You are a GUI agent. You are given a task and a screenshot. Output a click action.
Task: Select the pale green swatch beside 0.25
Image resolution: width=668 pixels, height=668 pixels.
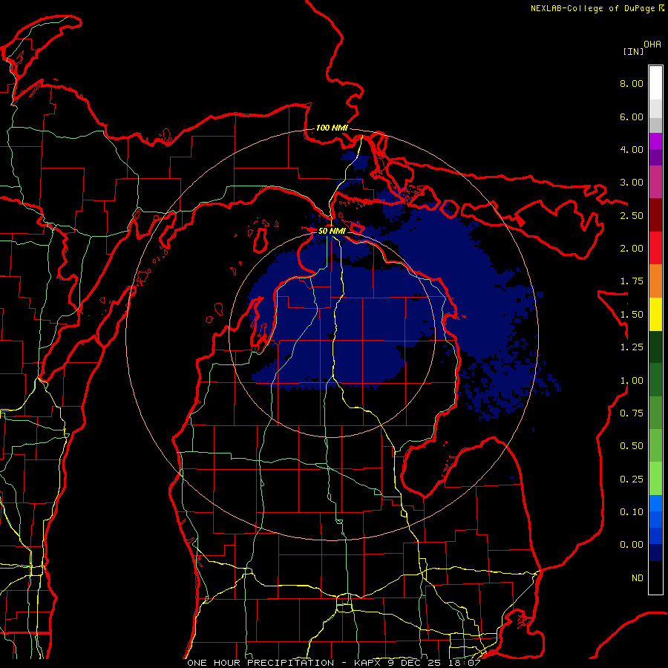655,479
